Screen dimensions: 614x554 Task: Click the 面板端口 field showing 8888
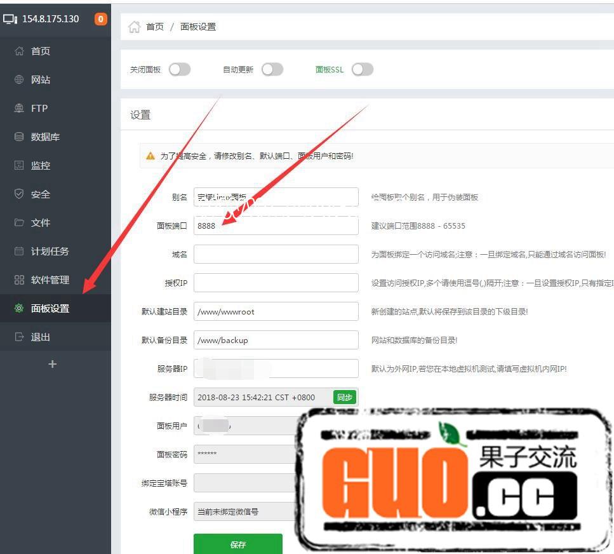pos(276,226)
